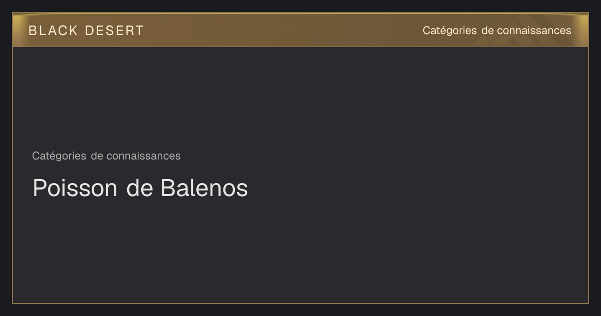Select the word Balenos in the heading
The image size is (601, 316).
204,188
